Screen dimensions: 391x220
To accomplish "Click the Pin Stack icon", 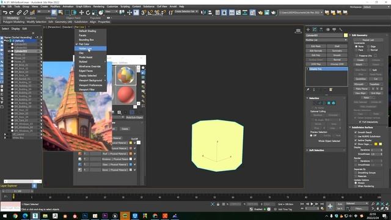I will [308, 90].
